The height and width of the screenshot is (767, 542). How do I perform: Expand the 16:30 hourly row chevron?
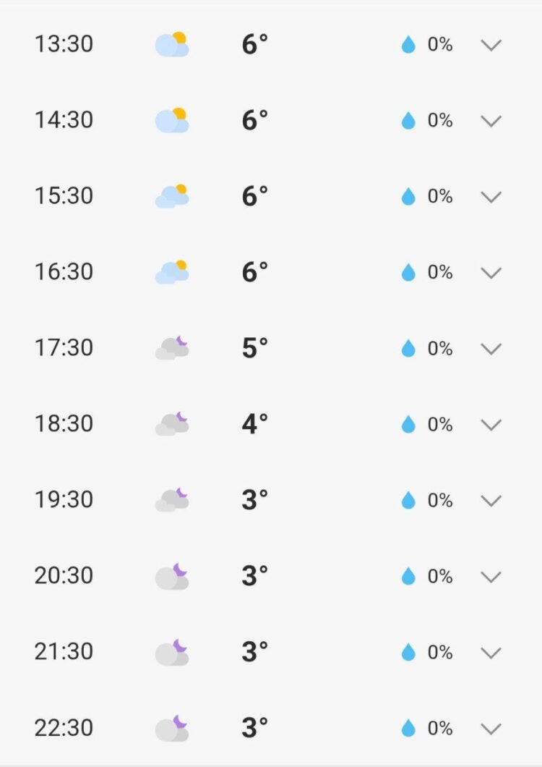coord(491,273)
